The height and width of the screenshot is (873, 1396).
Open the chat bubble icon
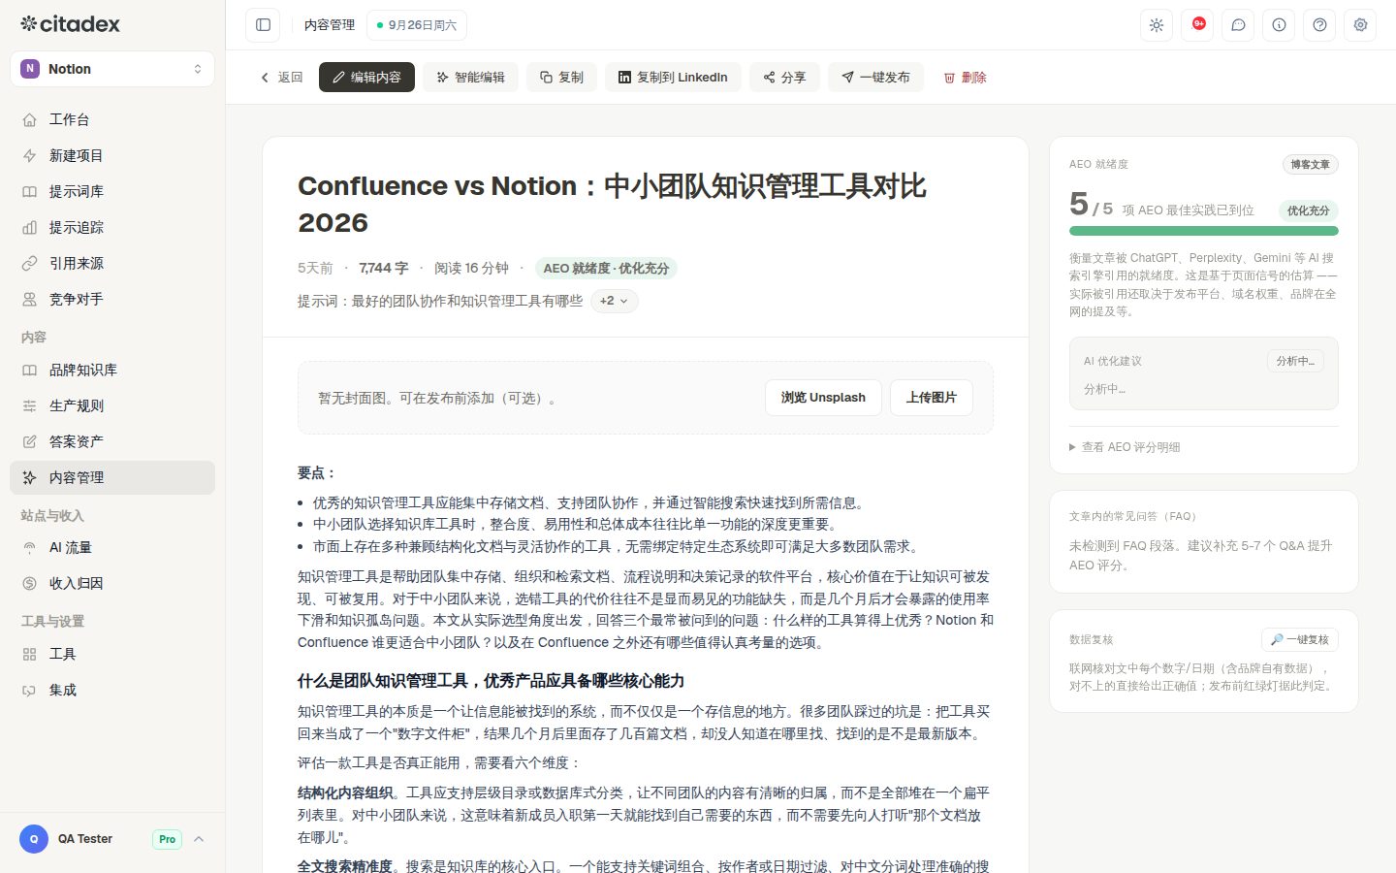pyautogui.click(x=1238, y=25)
